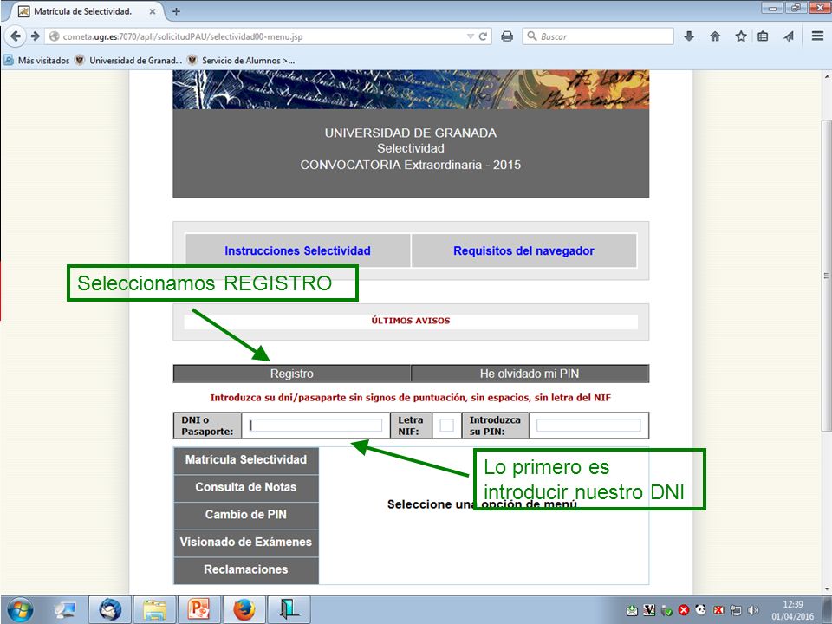Click the ÚLTIMOS AVISOS heading
The width and height of the screenshot is (832, 624).
coord(411,321)
